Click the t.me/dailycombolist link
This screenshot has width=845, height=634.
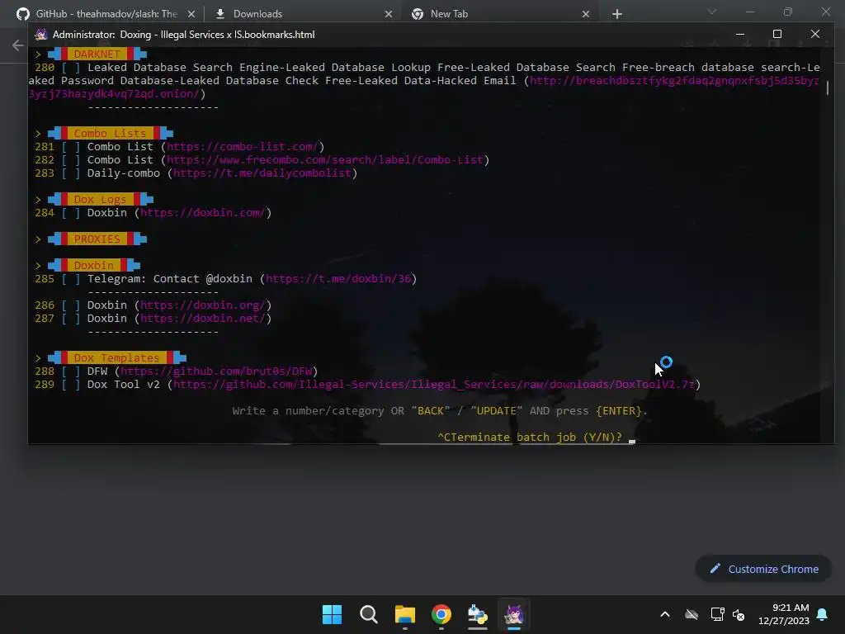(x=262, y=173)
